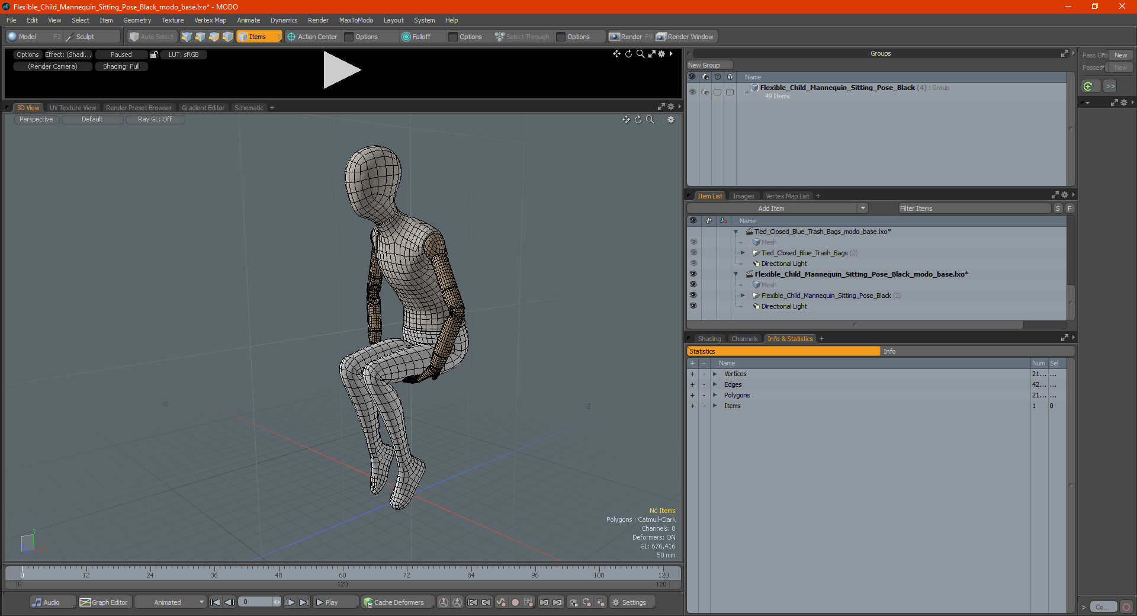The height and width of the screenshot is (616, 1137).
Task: Click the LUT: sRGB button
Action: [184, 54]
